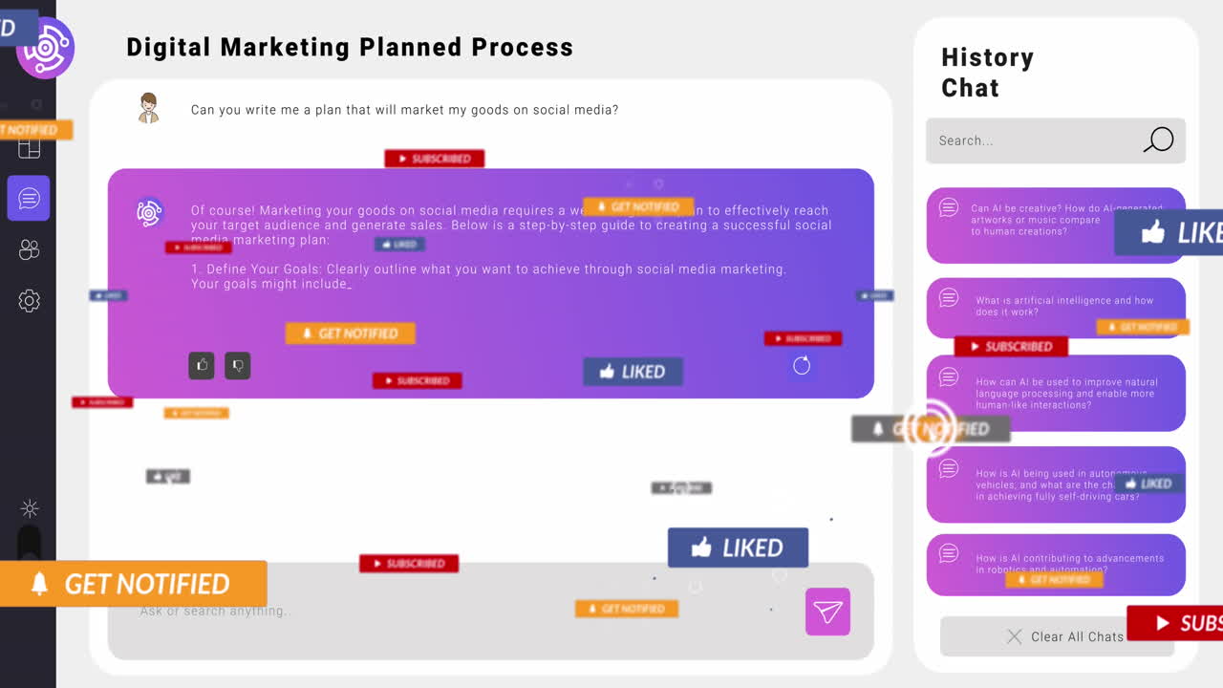This screenshot has height=688, width=1223.
Task: Open the "Can AI be creative?" chat
Action: coord(1037,226)
